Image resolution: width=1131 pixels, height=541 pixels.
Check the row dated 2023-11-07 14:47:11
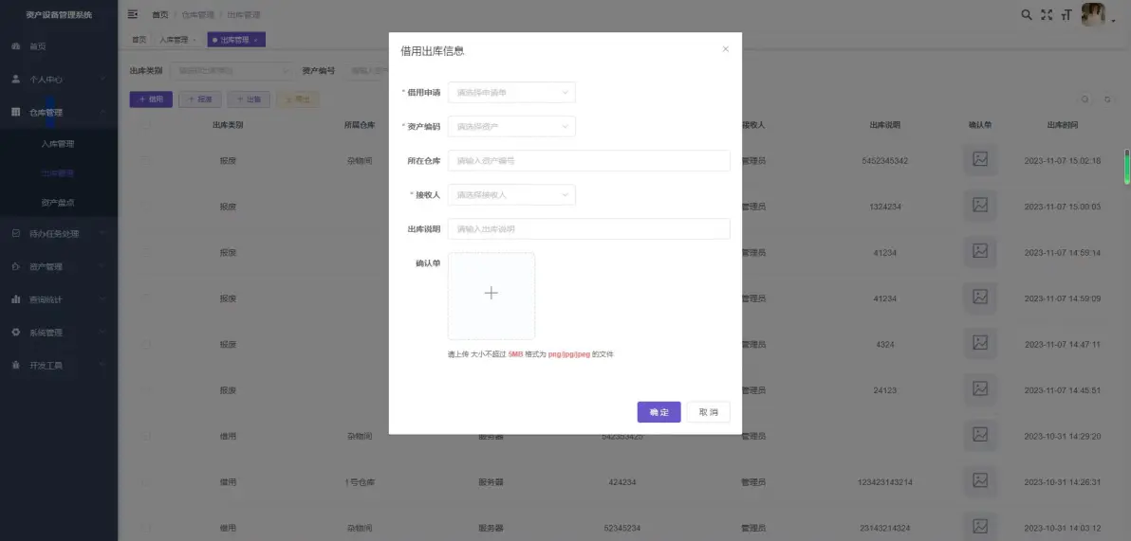click(x=146, y=344)
